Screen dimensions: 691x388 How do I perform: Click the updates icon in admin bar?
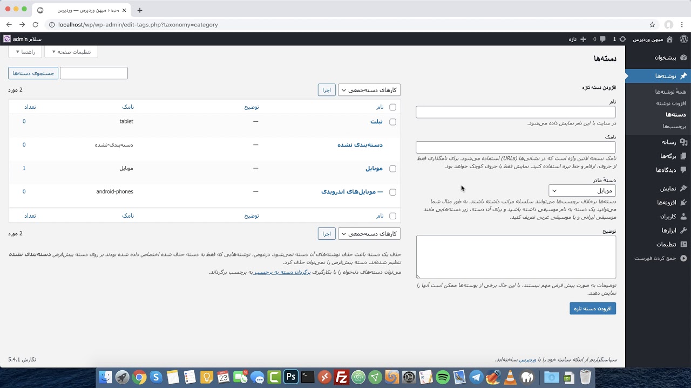pyautogui.click(x=622, y=39)
